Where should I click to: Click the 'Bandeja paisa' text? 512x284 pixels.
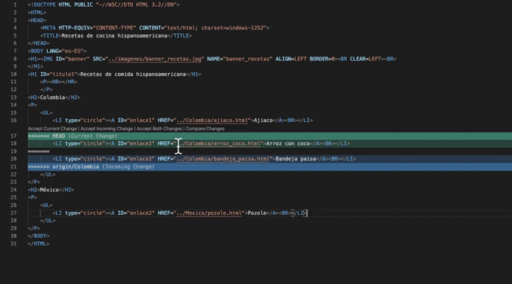[296, 159]
